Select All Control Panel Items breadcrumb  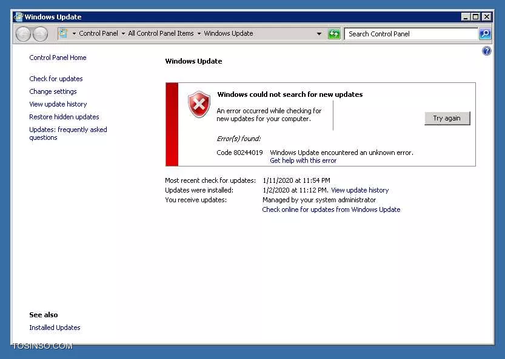click(161, 33)
